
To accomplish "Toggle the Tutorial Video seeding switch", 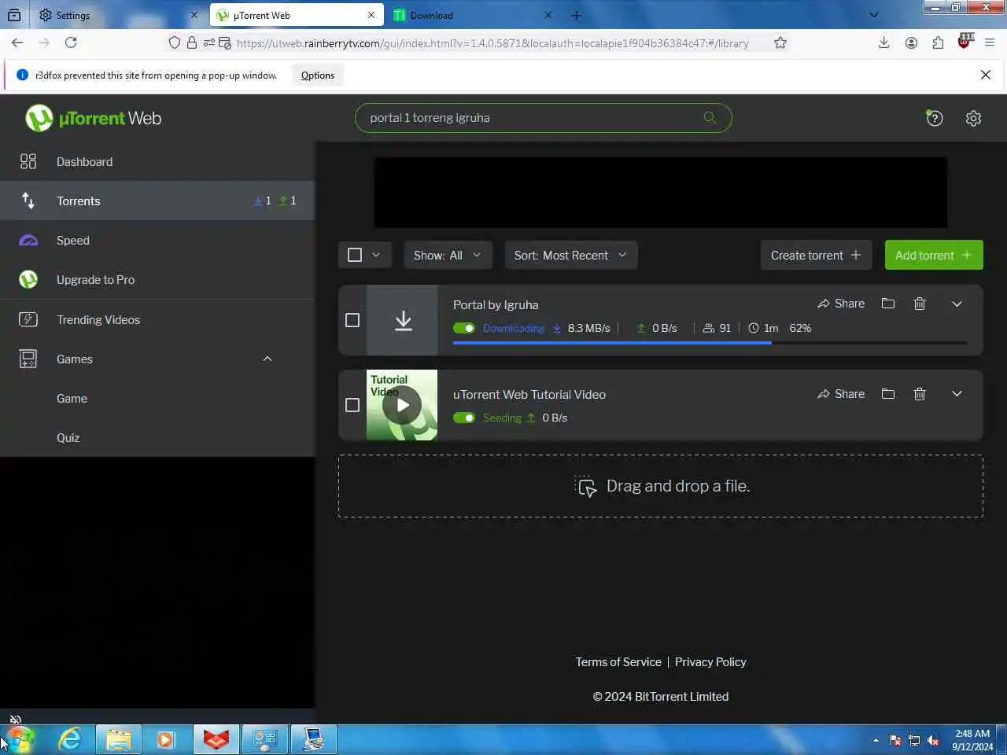I will coord(464,418).
